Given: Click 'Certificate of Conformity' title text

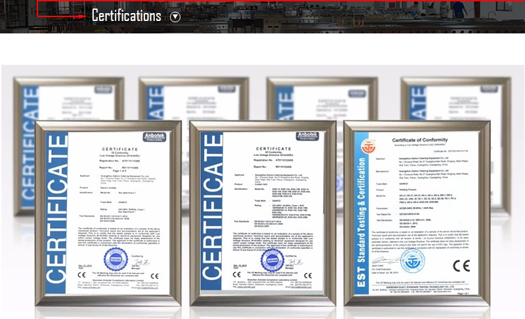Looking at the screenshot, I should click(420, 140).
